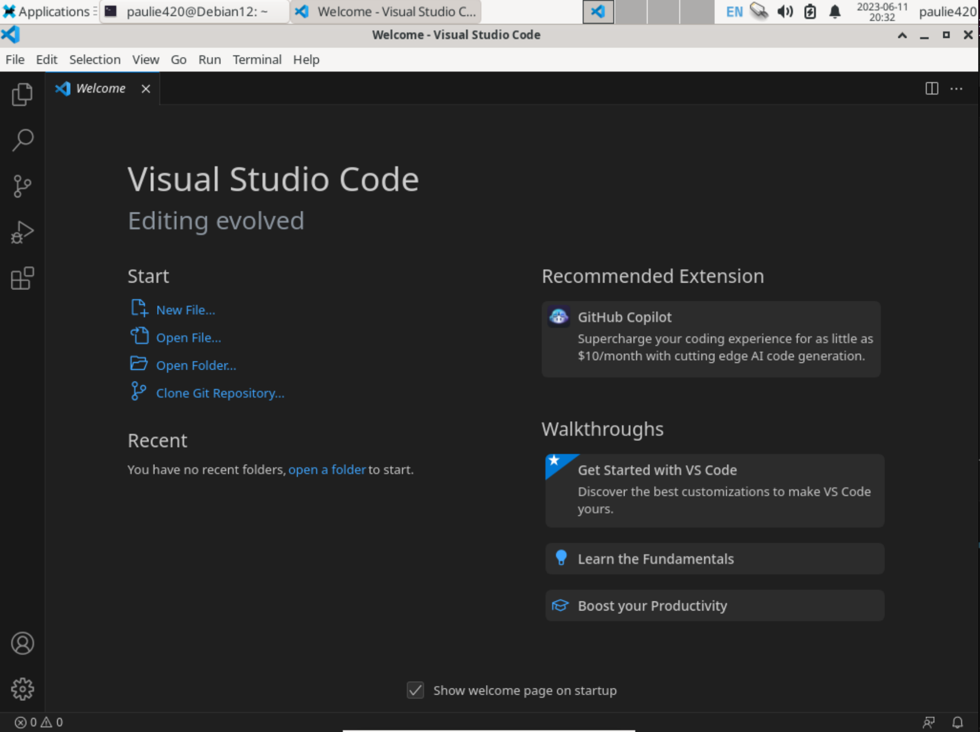The width and height of the screenshot is (980, 732).
Task: Open the Terminal menu
Action: [257, 59]
